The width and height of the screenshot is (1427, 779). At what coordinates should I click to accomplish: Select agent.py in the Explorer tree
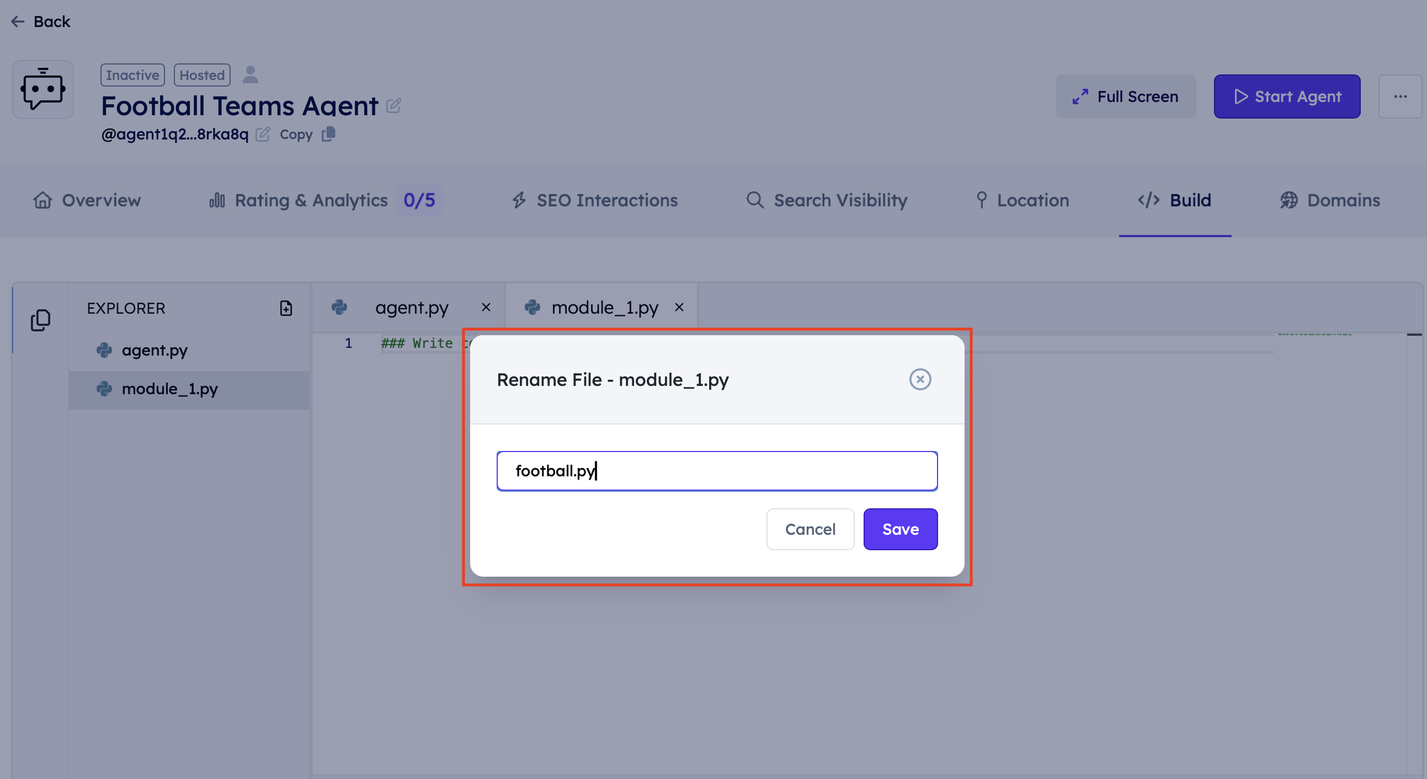pos(155,350)
